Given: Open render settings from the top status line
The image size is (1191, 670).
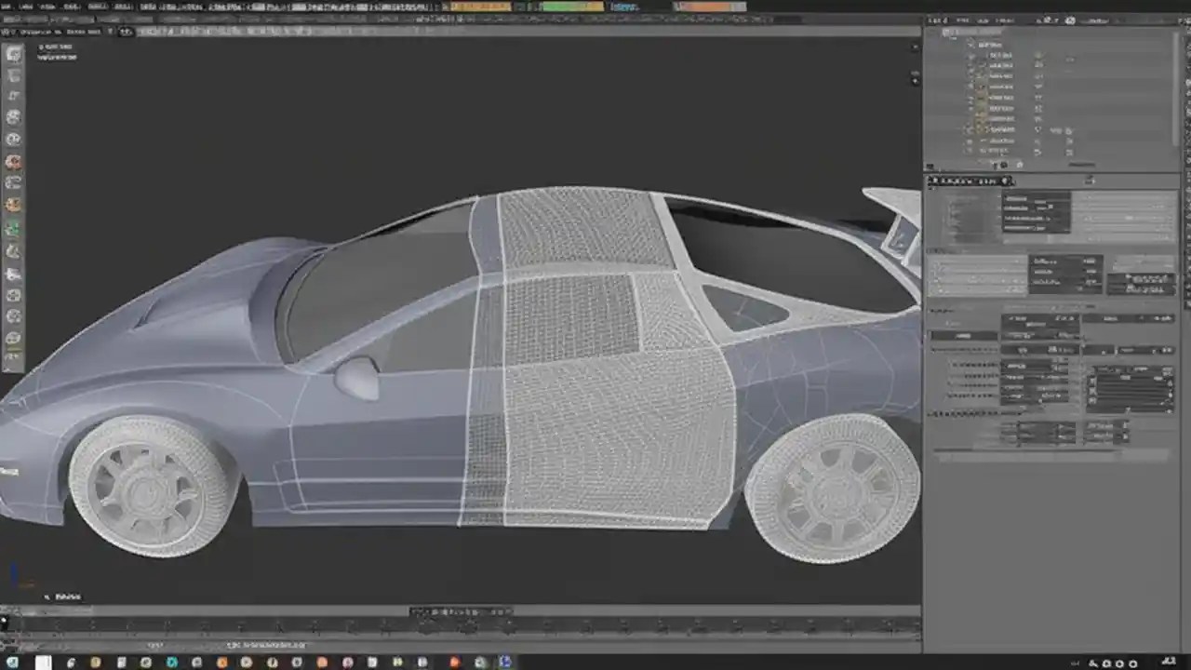Looking at the screenshot, I should 623,7.
